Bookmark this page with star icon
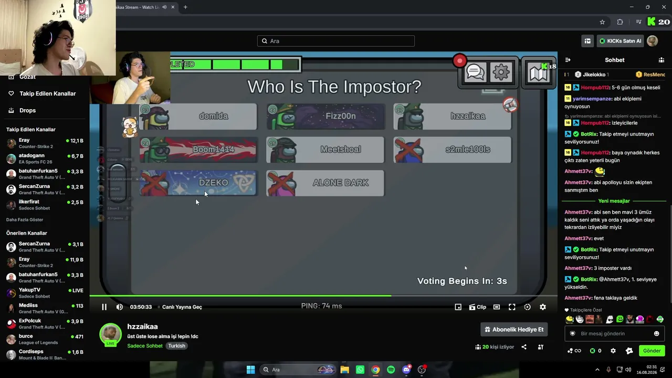 point(602,22)
